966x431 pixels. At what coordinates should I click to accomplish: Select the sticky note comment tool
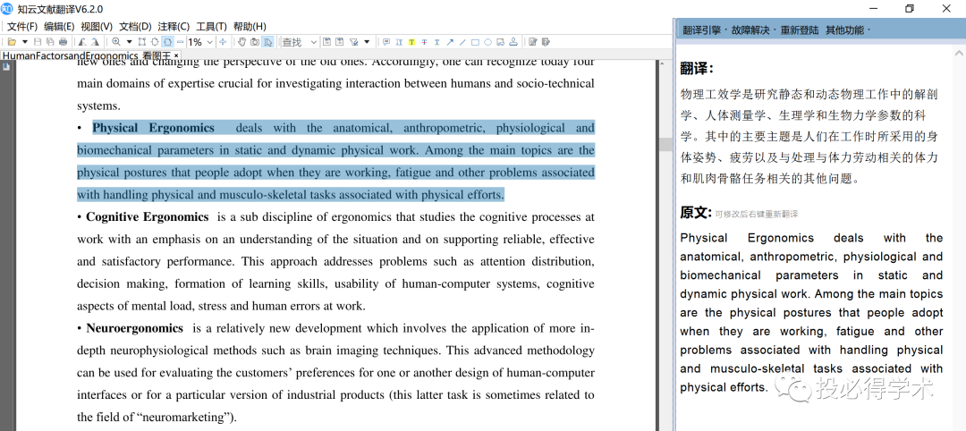pos(386,42)
